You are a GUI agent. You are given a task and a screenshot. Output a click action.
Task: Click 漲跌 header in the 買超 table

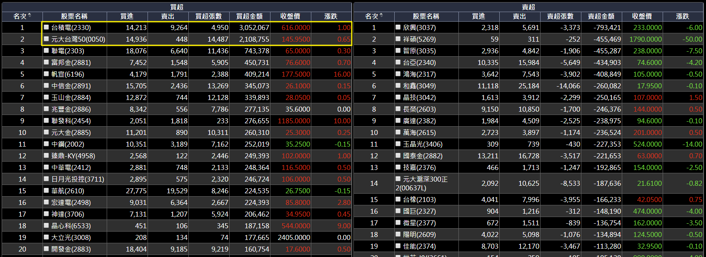click(x=331, y=16)
